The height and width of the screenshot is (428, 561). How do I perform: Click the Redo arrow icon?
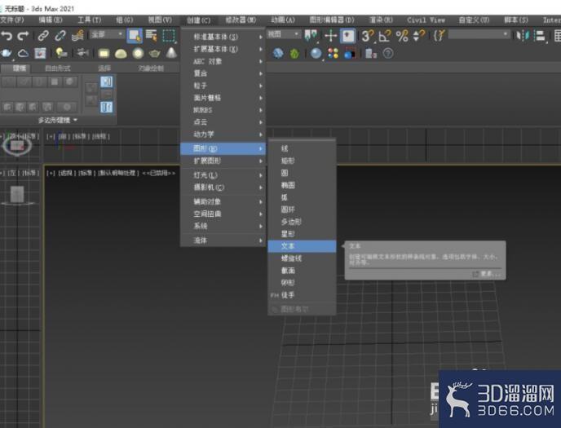[x=24, y=36]
